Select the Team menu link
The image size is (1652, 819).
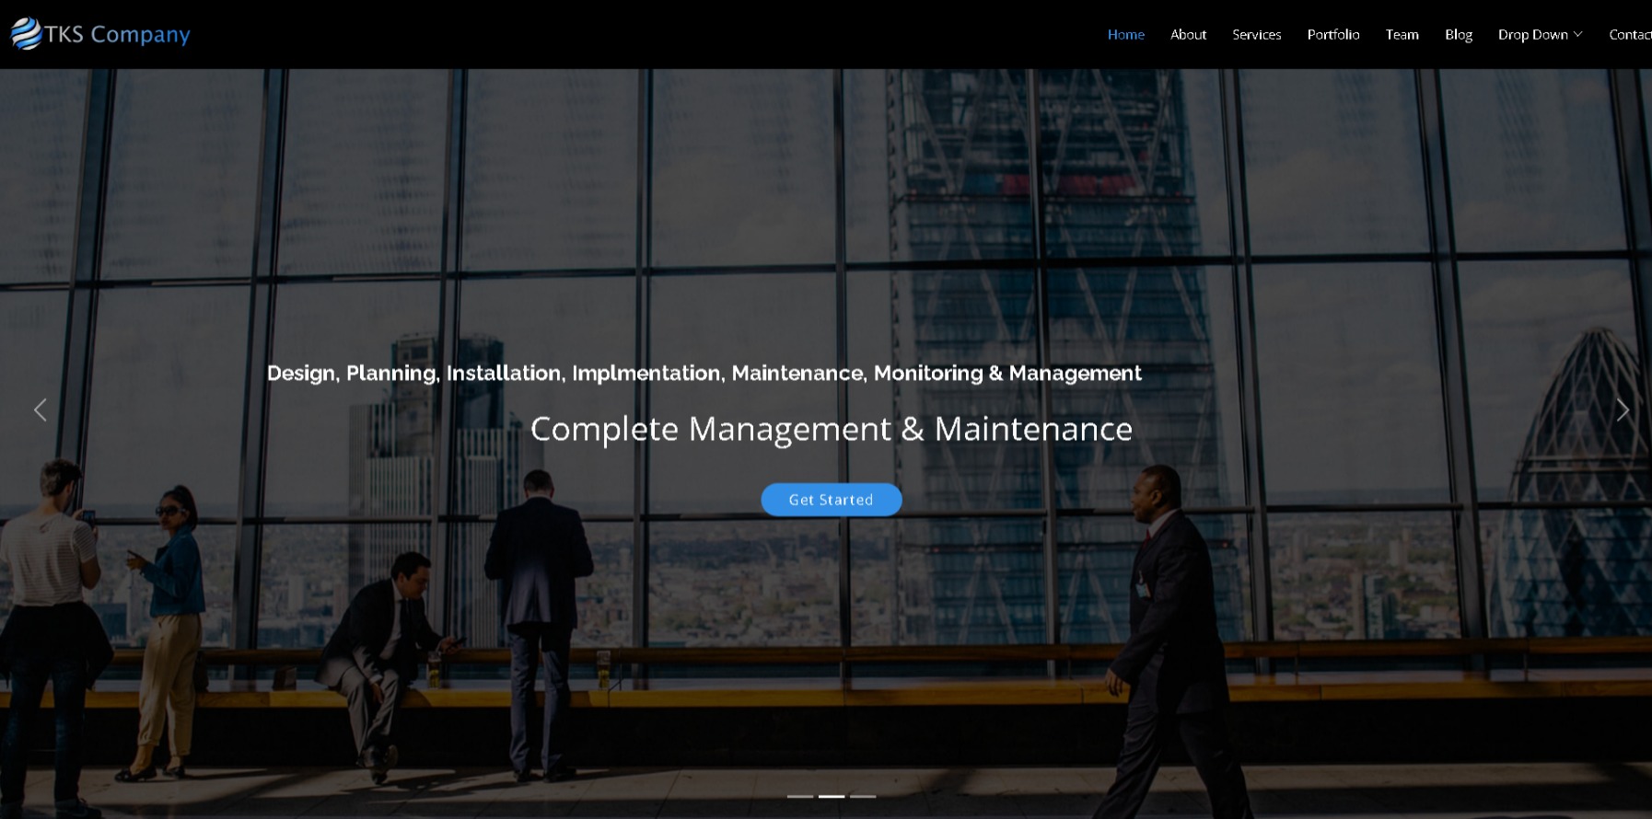(1402, 35)
